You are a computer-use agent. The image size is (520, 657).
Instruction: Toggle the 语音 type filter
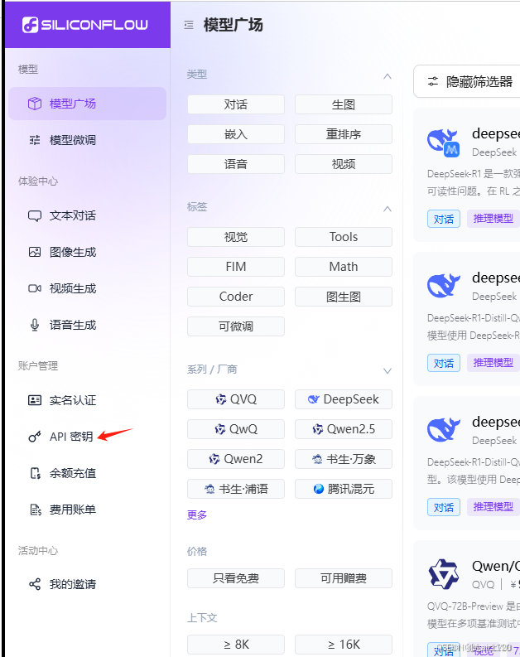coord(236,164)
